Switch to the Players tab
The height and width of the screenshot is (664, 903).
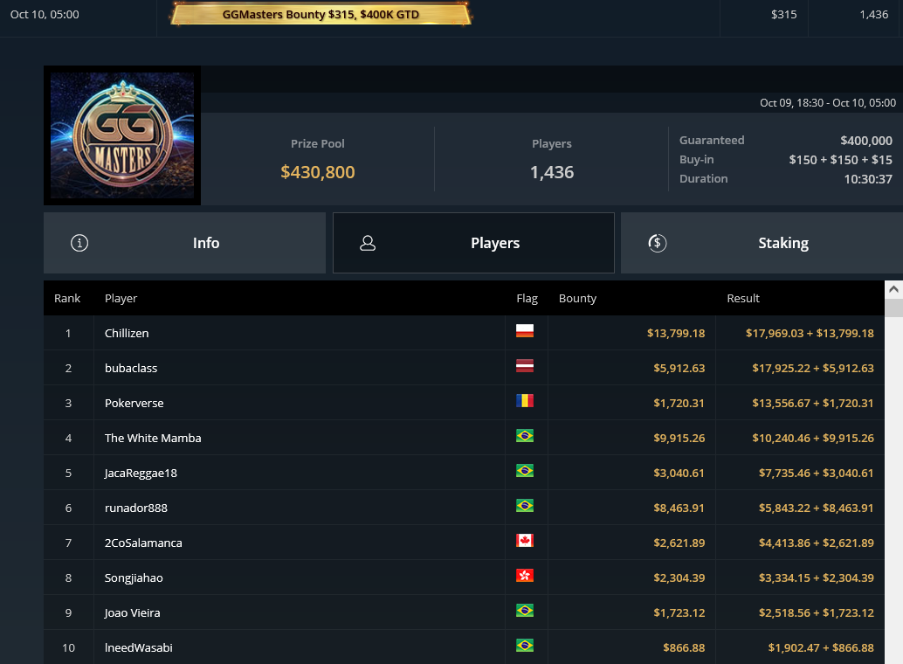(x=473, y=243)
